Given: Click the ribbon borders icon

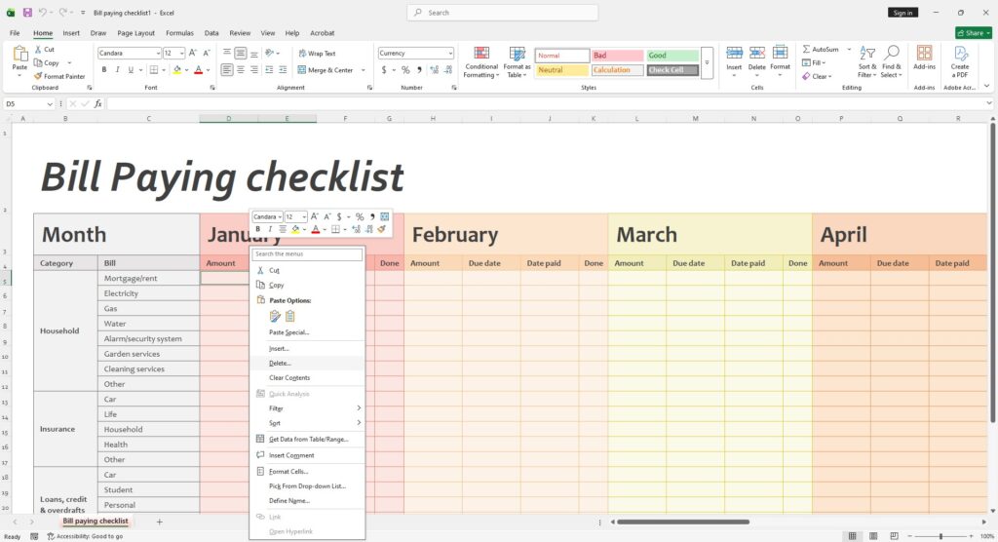Looking at the screenshot, I should pos(153,69).
